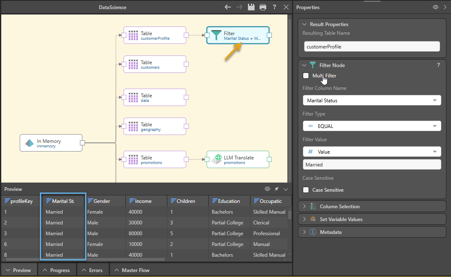The height and width of the screenshot is (277, 451).
Task: Pin the Preview panel
Action: coord(276,189)
